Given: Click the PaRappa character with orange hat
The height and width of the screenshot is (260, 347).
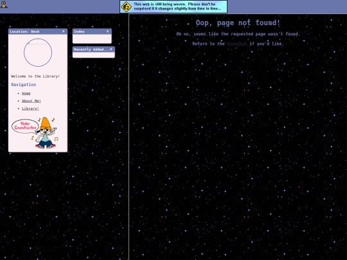Looking at the screenshot, I should pyautogui.click(x=46, y=133).
